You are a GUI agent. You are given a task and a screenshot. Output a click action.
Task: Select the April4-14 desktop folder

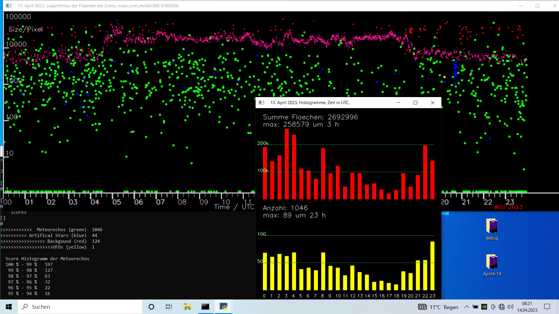(492, 265)
